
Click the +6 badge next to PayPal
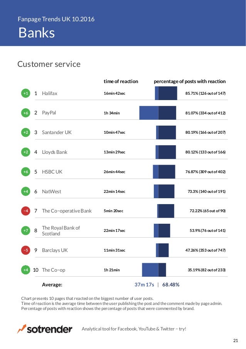26,113
